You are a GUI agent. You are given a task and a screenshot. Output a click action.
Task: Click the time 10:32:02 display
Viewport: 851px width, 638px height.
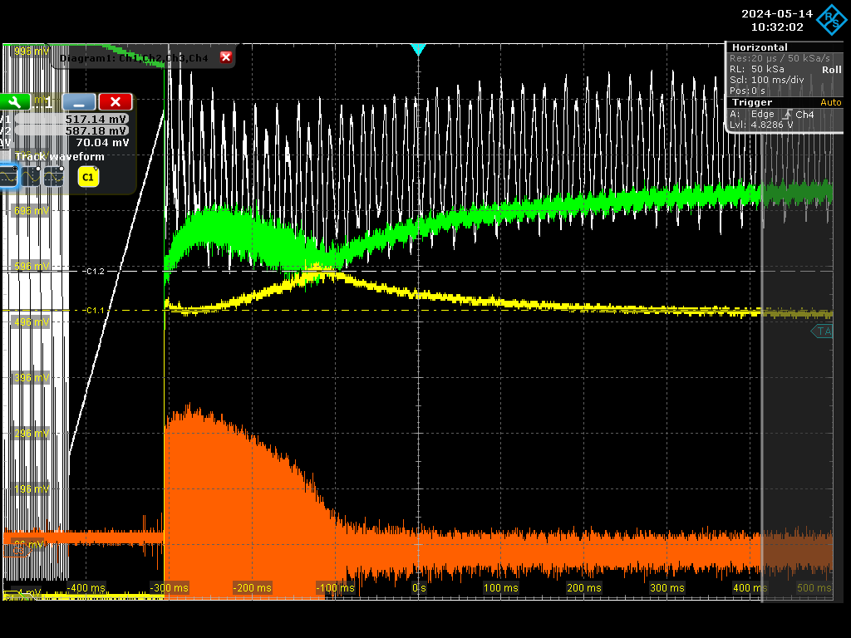[x=777, y=27]
